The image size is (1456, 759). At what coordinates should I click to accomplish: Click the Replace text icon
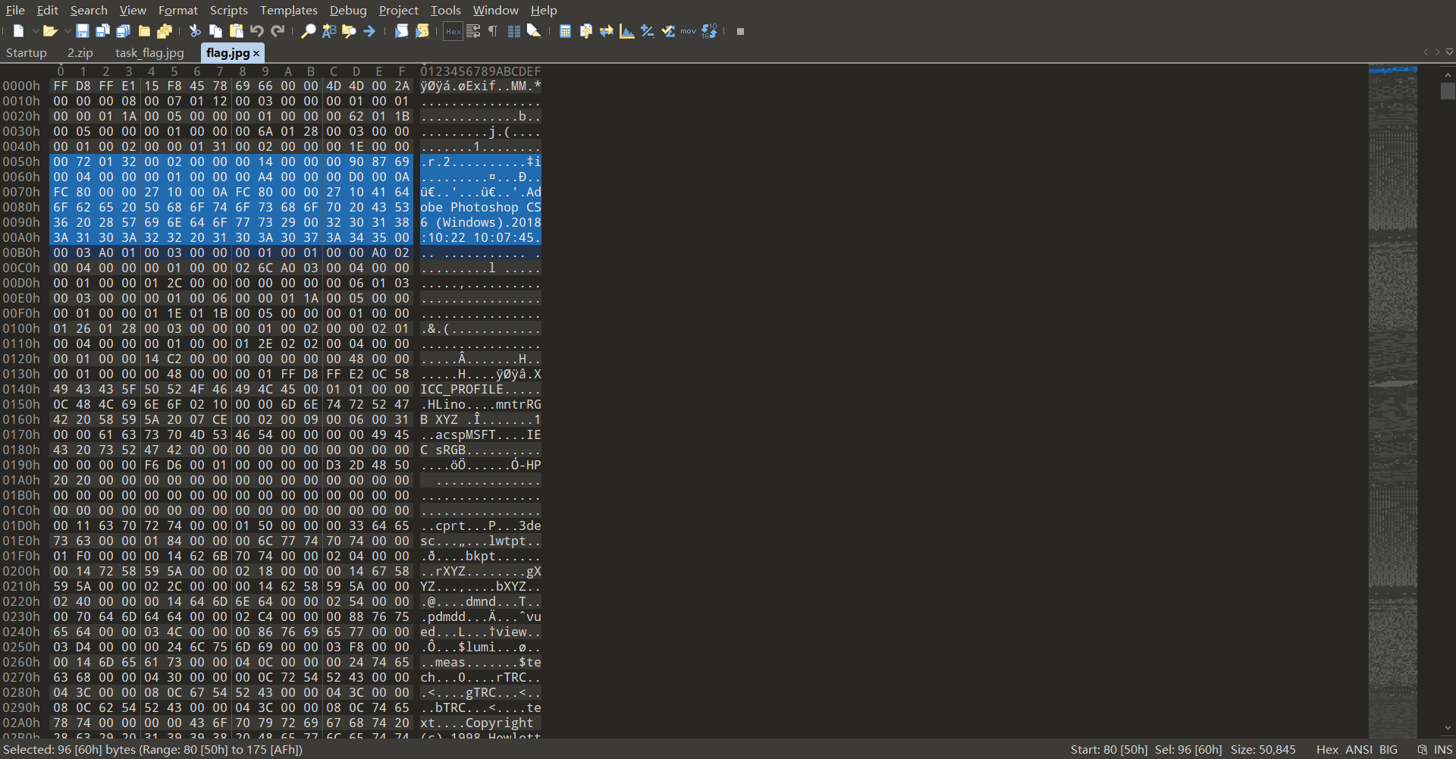tap(328, 31)
